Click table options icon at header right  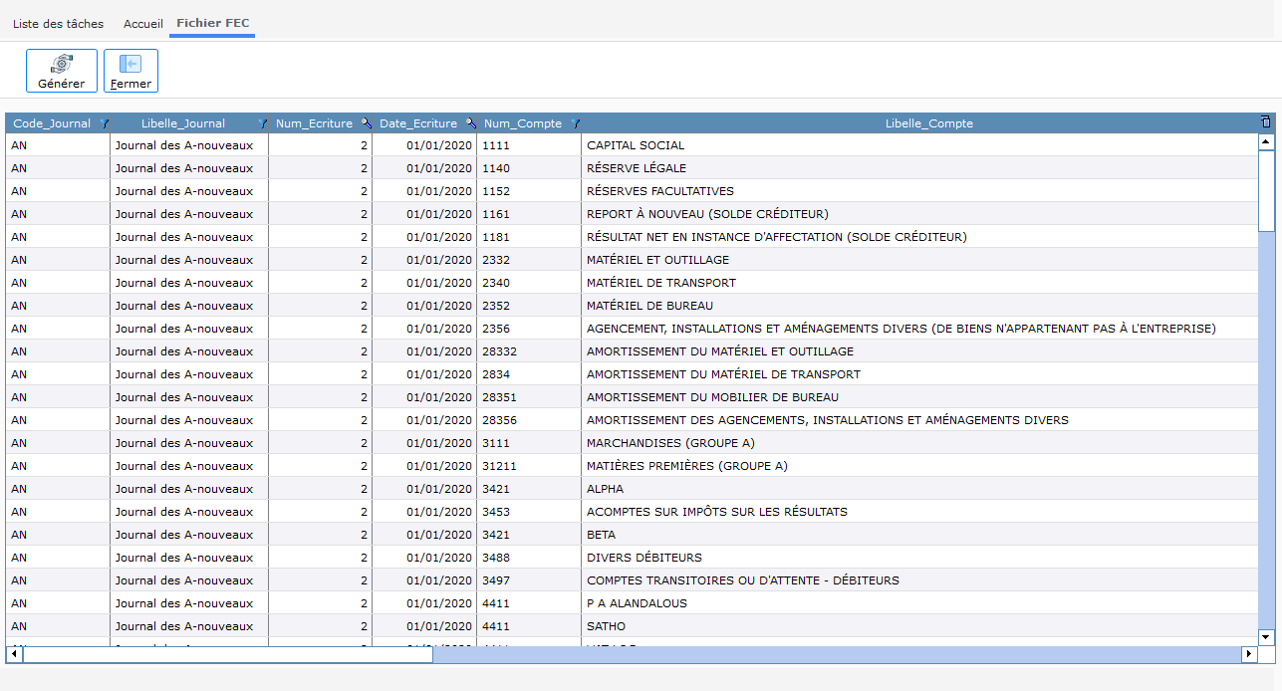(1265, 122)
